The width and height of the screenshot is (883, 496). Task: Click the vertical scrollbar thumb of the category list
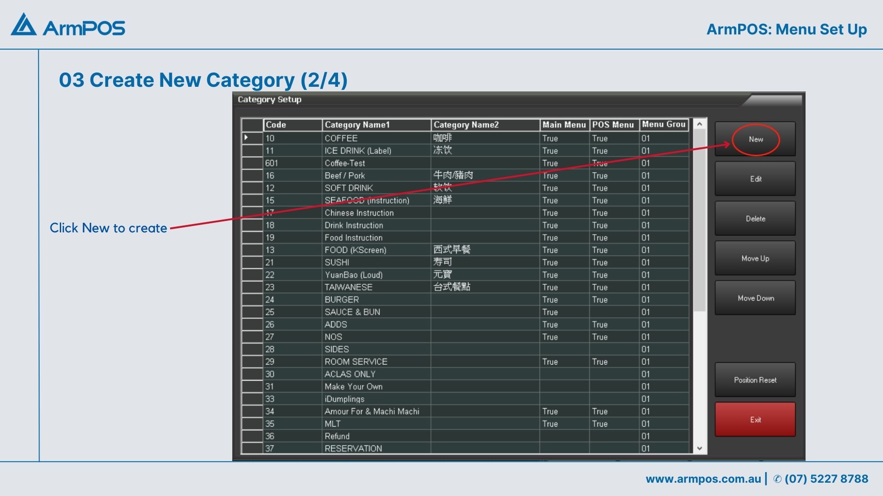700,220
